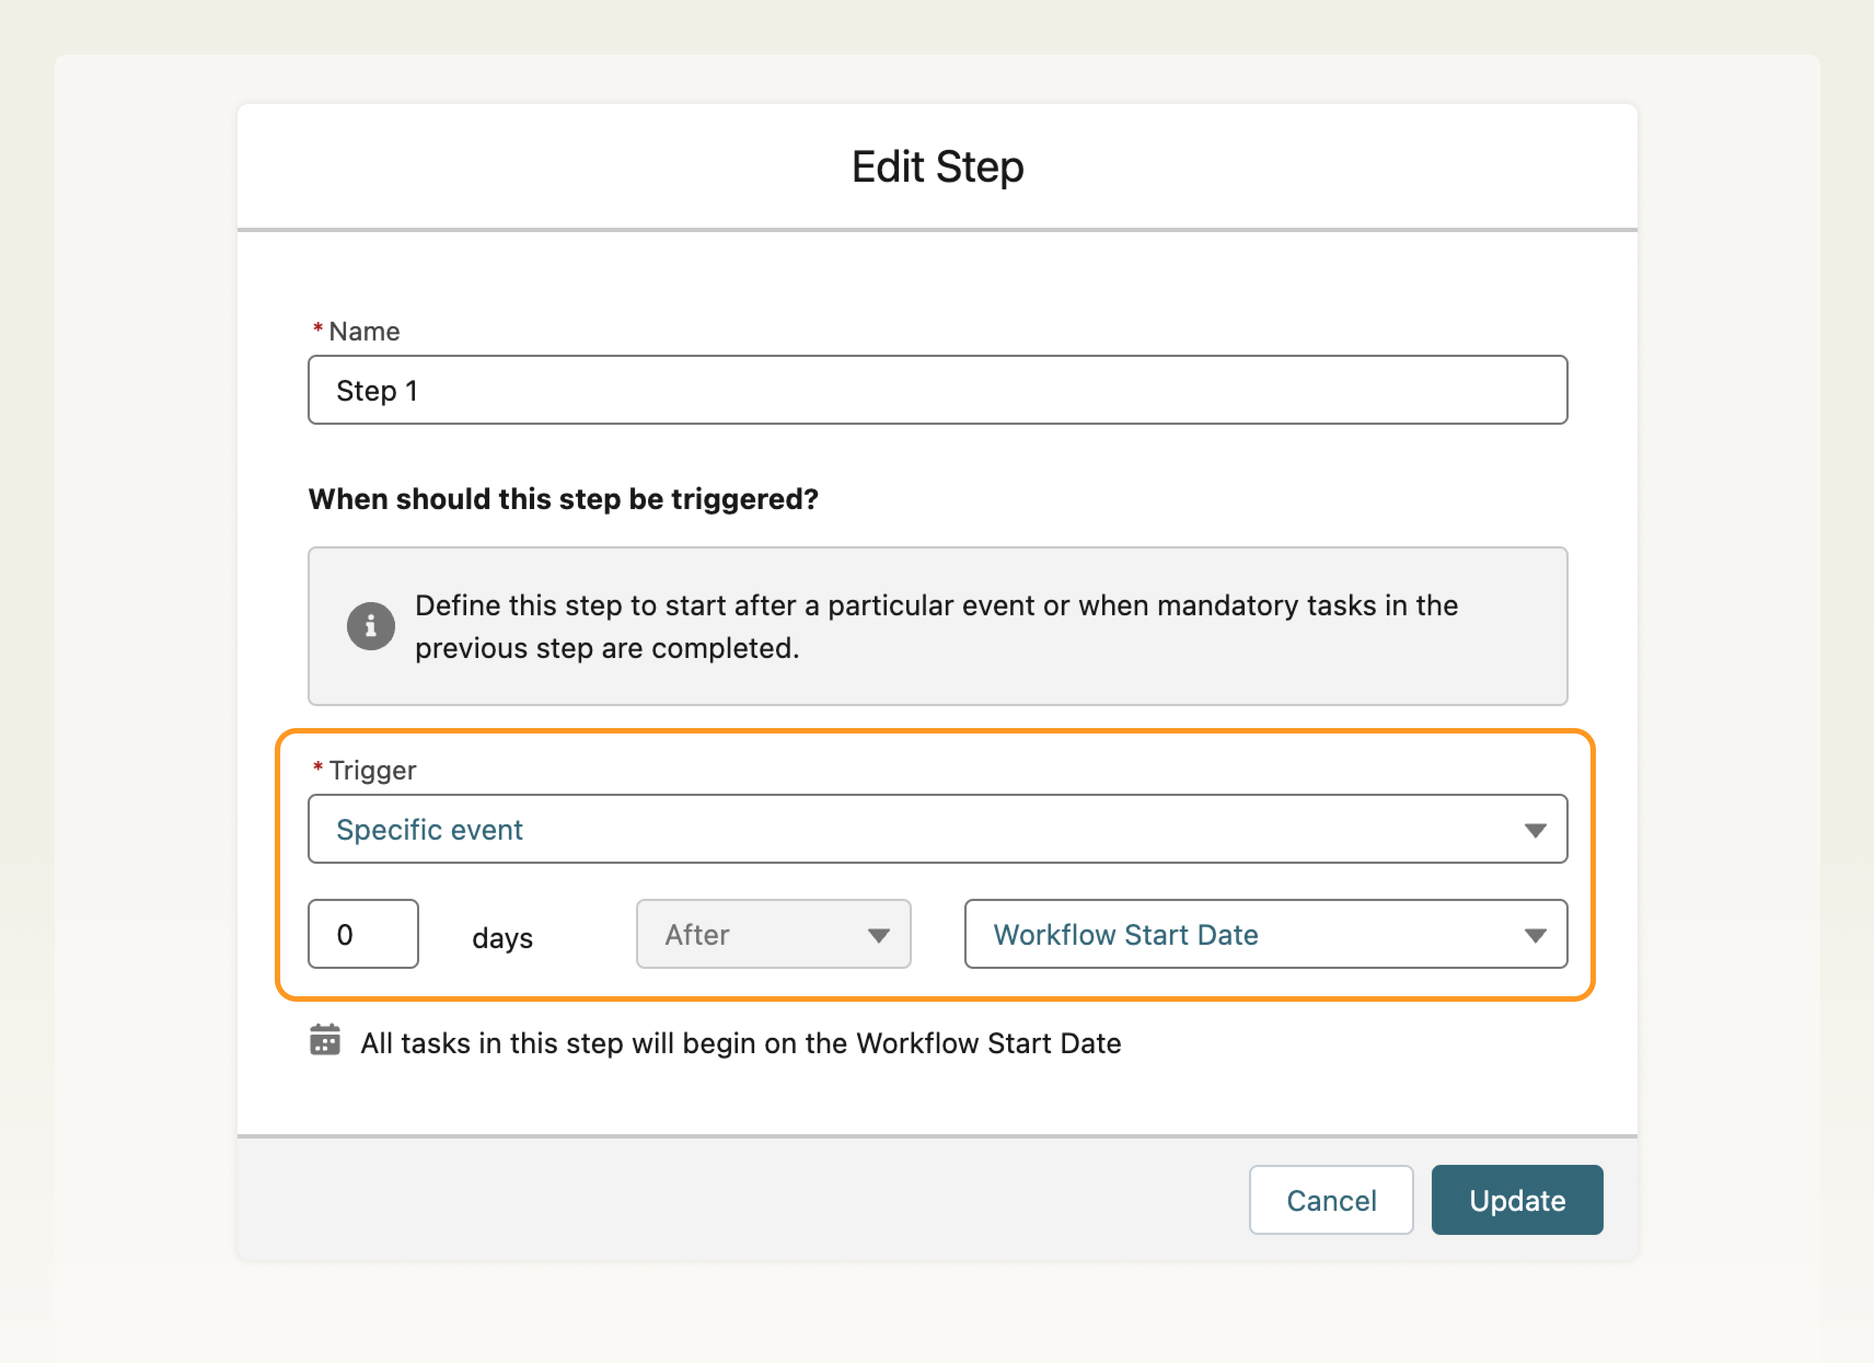1874x1363 pixels.
Task: Select the Specific event text in the Trigger box
Action: click(430, 829)
